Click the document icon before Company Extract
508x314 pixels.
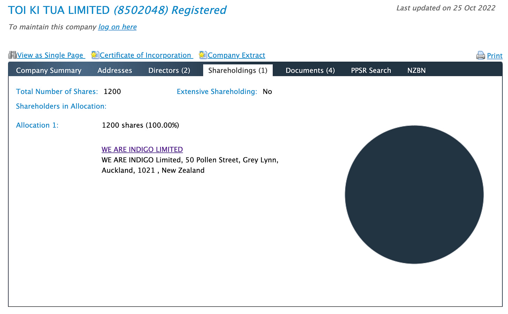pos(203,55)
